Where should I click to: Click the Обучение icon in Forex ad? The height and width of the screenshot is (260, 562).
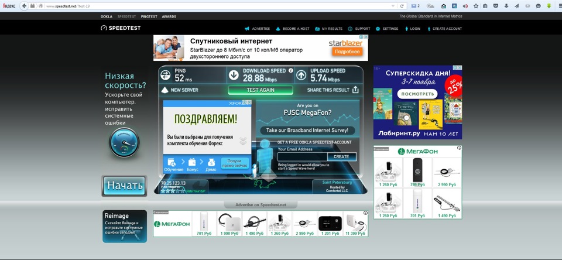[x=172, y=162]
